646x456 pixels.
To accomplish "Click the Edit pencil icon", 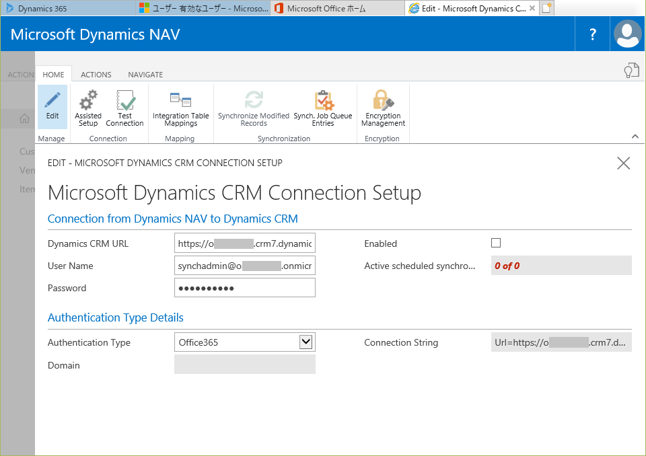I will coord(52,100).
